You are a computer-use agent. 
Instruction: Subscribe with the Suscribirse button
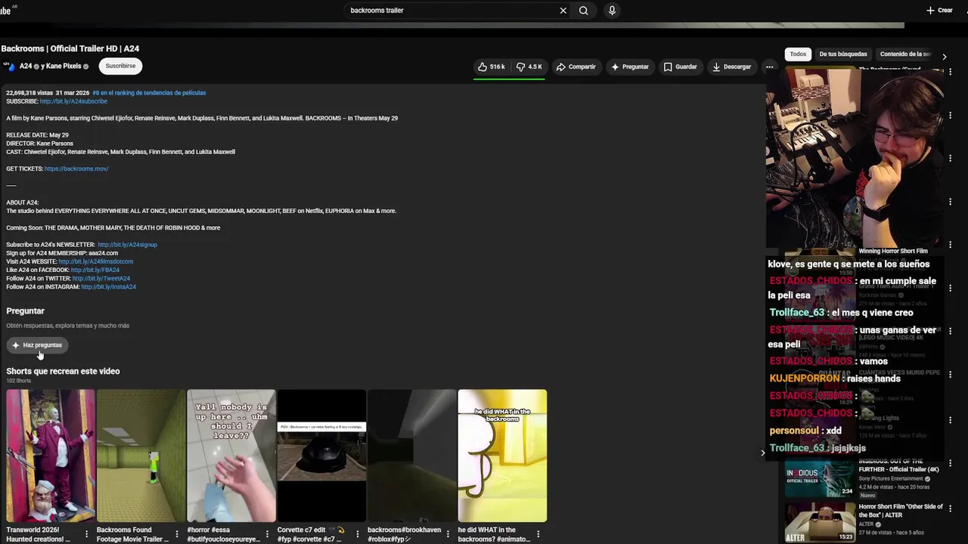120,66
